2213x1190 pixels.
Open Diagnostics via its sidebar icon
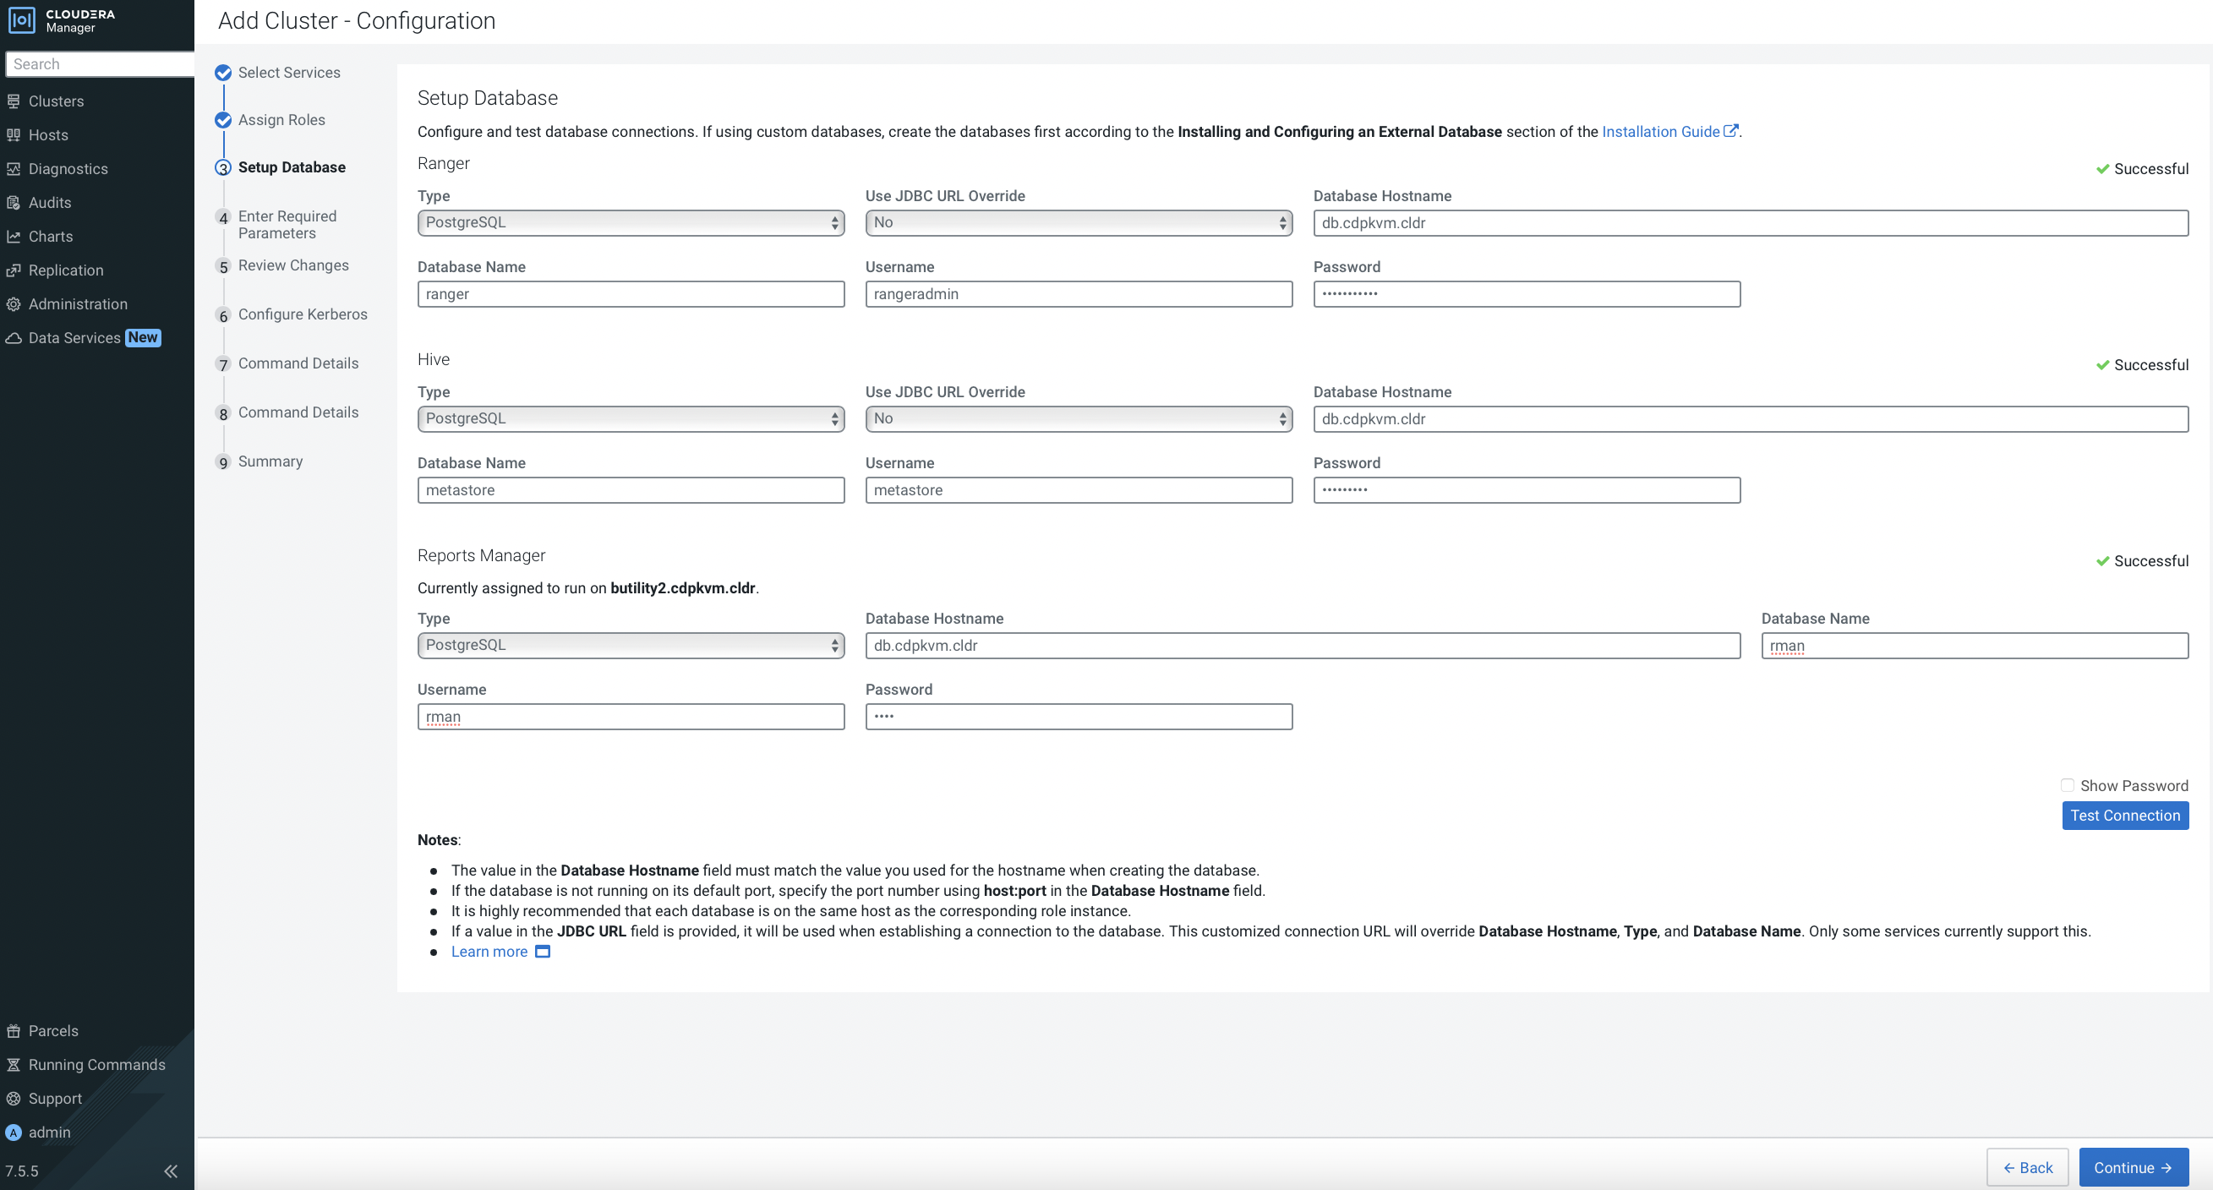pyautogui.click(x=13, y=169)
